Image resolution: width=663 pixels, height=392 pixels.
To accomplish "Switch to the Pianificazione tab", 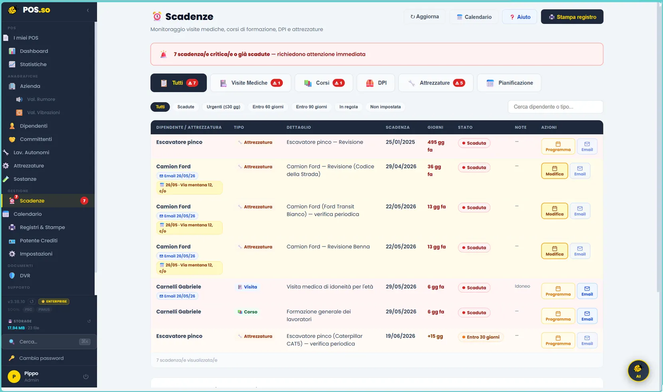I will pos(509,83).
